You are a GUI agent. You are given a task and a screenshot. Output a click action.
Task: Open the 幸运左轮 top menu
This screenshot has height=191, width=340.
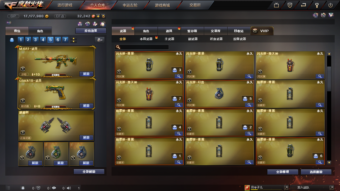point(130,5)
